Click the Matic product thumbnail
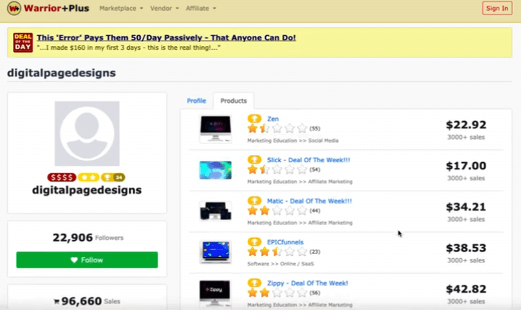 [215, 211]
